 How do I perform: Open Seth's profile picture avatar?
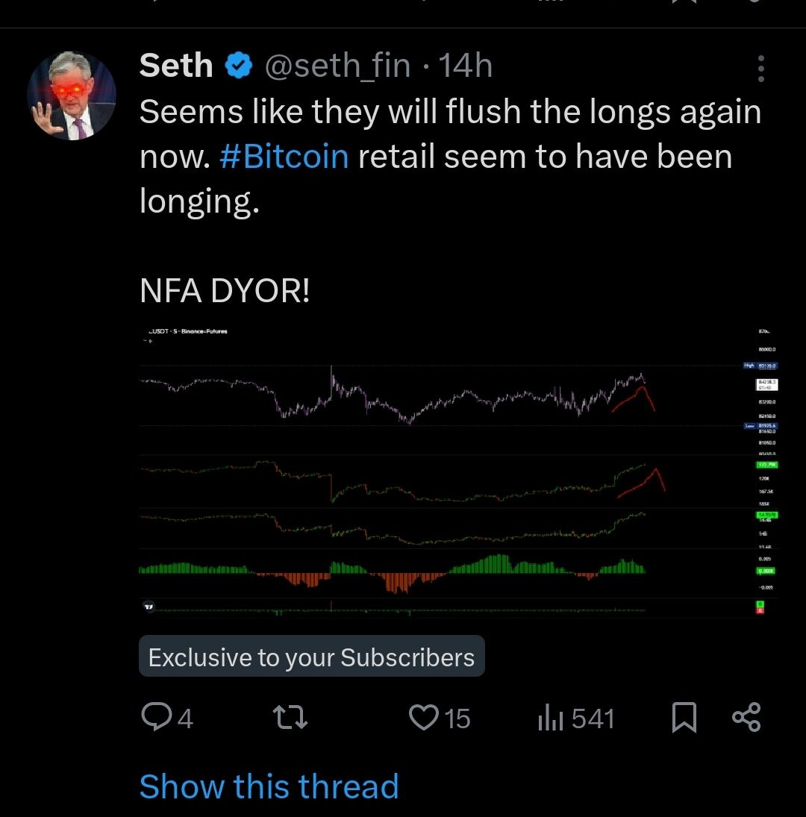coord(72,96)
